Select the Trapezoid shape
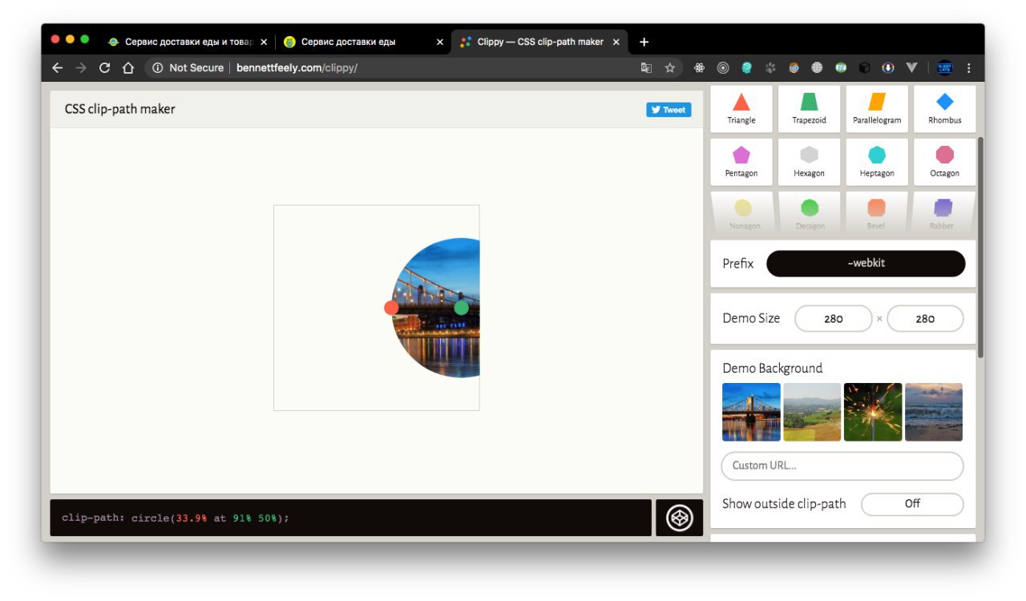The height and width of the screenshot is (601, 1026). tap(809, 108)
